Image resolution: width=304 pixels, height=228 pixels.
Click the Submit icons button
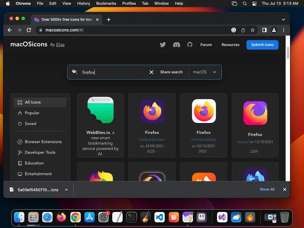tap(262, 45)
